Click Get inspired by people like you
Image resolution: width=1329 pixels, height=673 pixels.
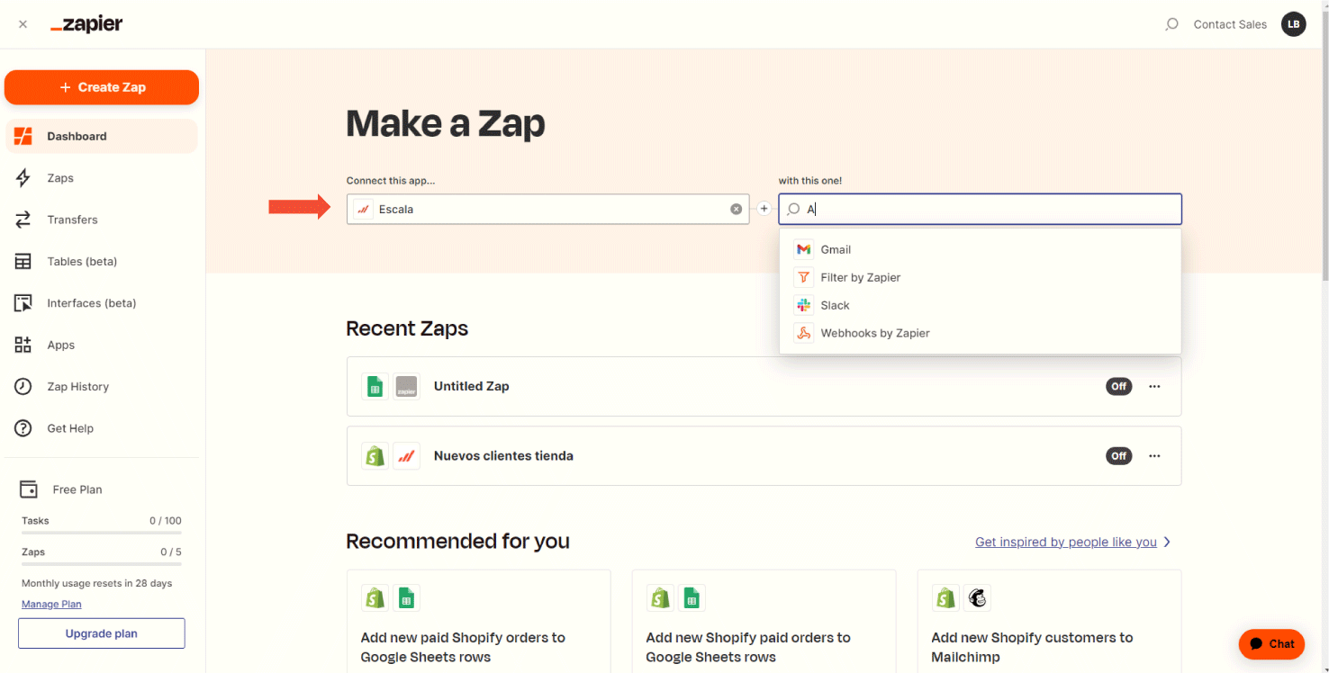point(1066,542)
